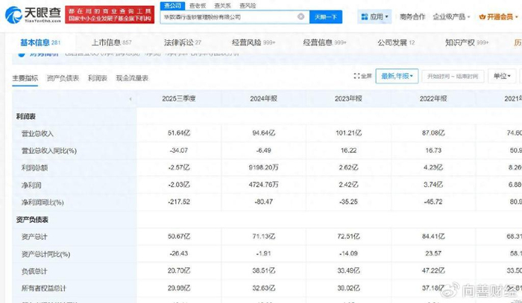Click the 资产负债表 section heading in table
The height and width of the screenshot is (303, 522).
[x=32, y=220]
